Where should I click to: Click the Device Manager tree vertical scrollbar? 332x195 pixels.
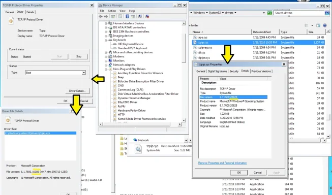point(184,72)
